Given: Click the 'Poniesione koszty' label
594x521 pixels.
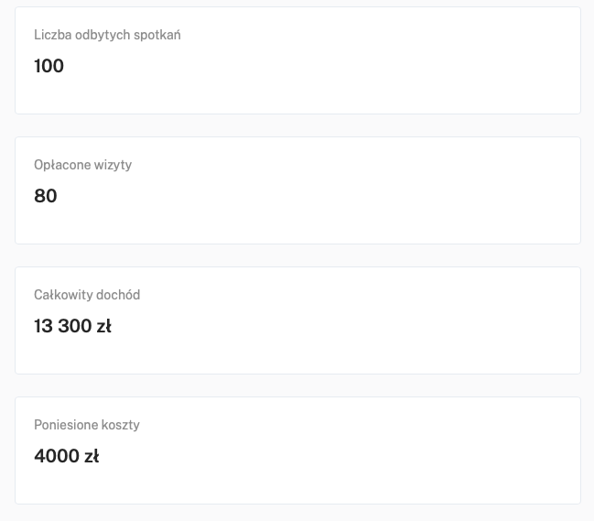Looking at the screenshot, I should pos(87,425).
